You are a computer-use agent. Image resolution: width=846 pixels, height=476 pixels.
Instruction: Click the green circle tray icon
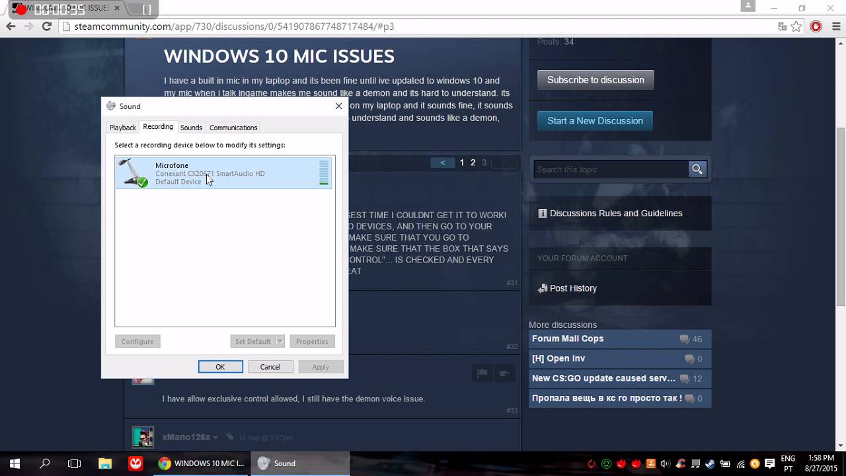click(x=606, y=463)
